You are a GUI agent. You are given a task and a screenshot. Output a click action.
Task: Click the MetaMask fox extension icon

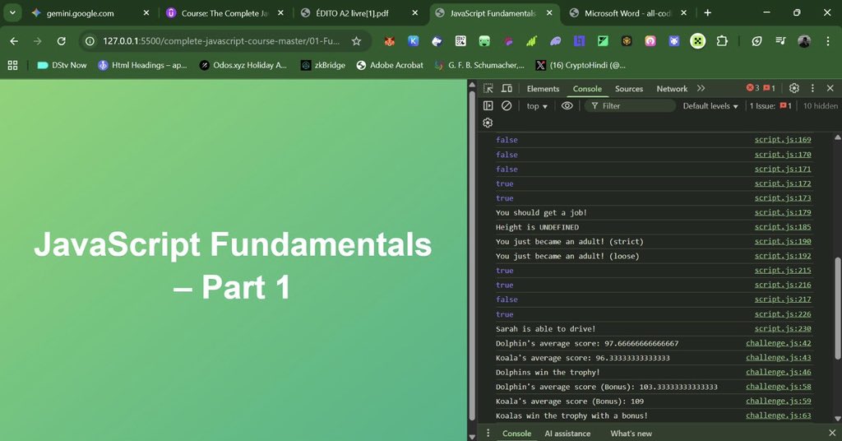389,41
